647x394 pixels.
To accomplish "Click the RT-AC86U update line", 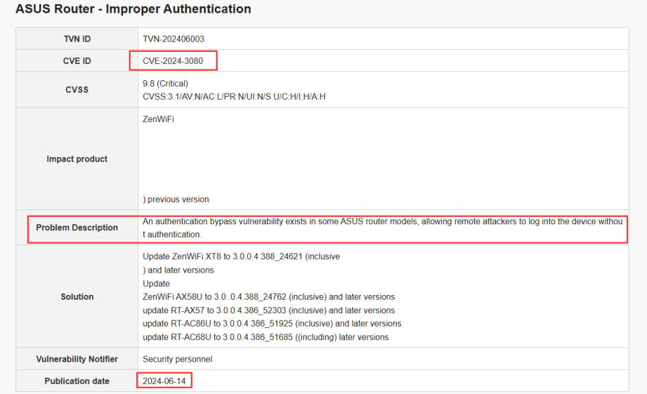I will pos(272,323).
